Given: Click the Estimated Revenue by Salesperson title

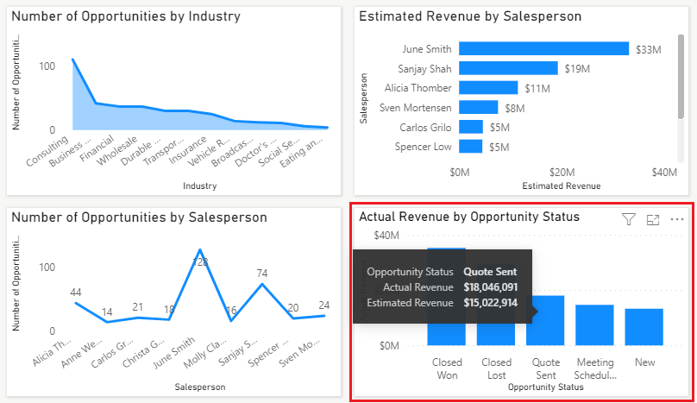Looking at the screenshot, I should (x=470, y=16).
